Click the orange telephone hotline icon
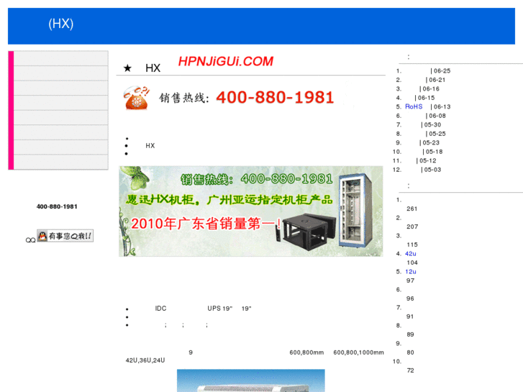 (136, 98)
